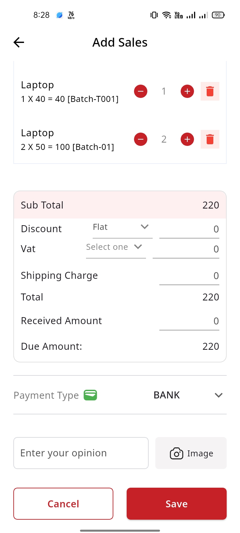The width and height of the screenshot is (240, 533).
Task: Tap the Vat amount field
Action: (x=186, y=249)
